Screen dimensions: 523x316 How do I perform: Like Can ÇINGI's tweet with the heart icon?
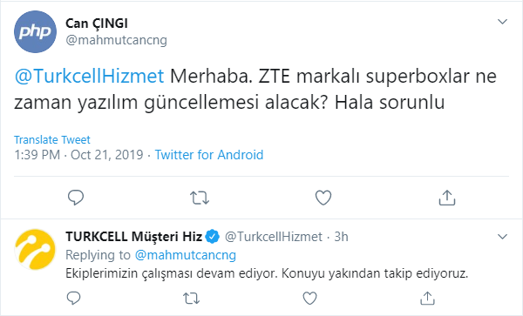[323, 198]
